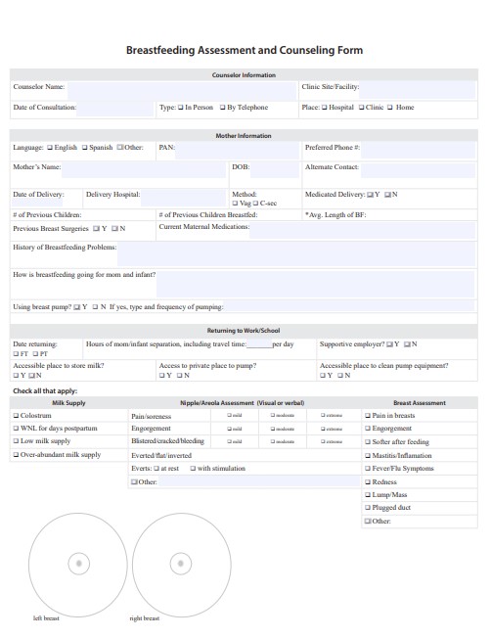This screenshot has height=638, width=491.
Task: Tick the Home place checkbox
Action: [390, 108]
